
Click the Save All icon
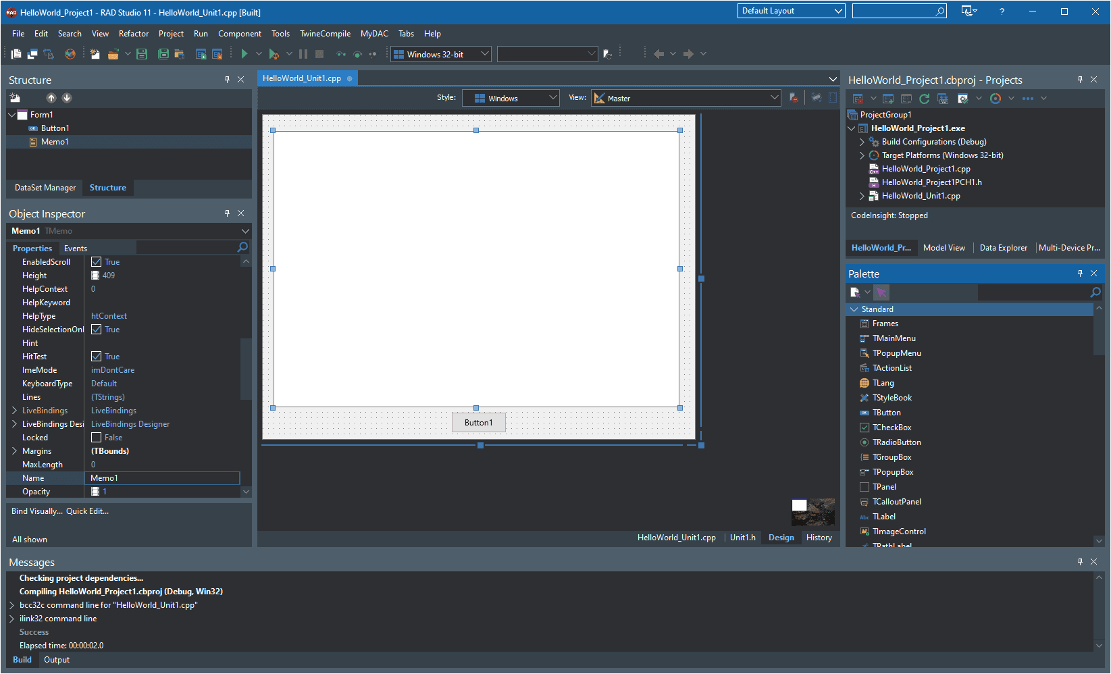pos(163,54)
